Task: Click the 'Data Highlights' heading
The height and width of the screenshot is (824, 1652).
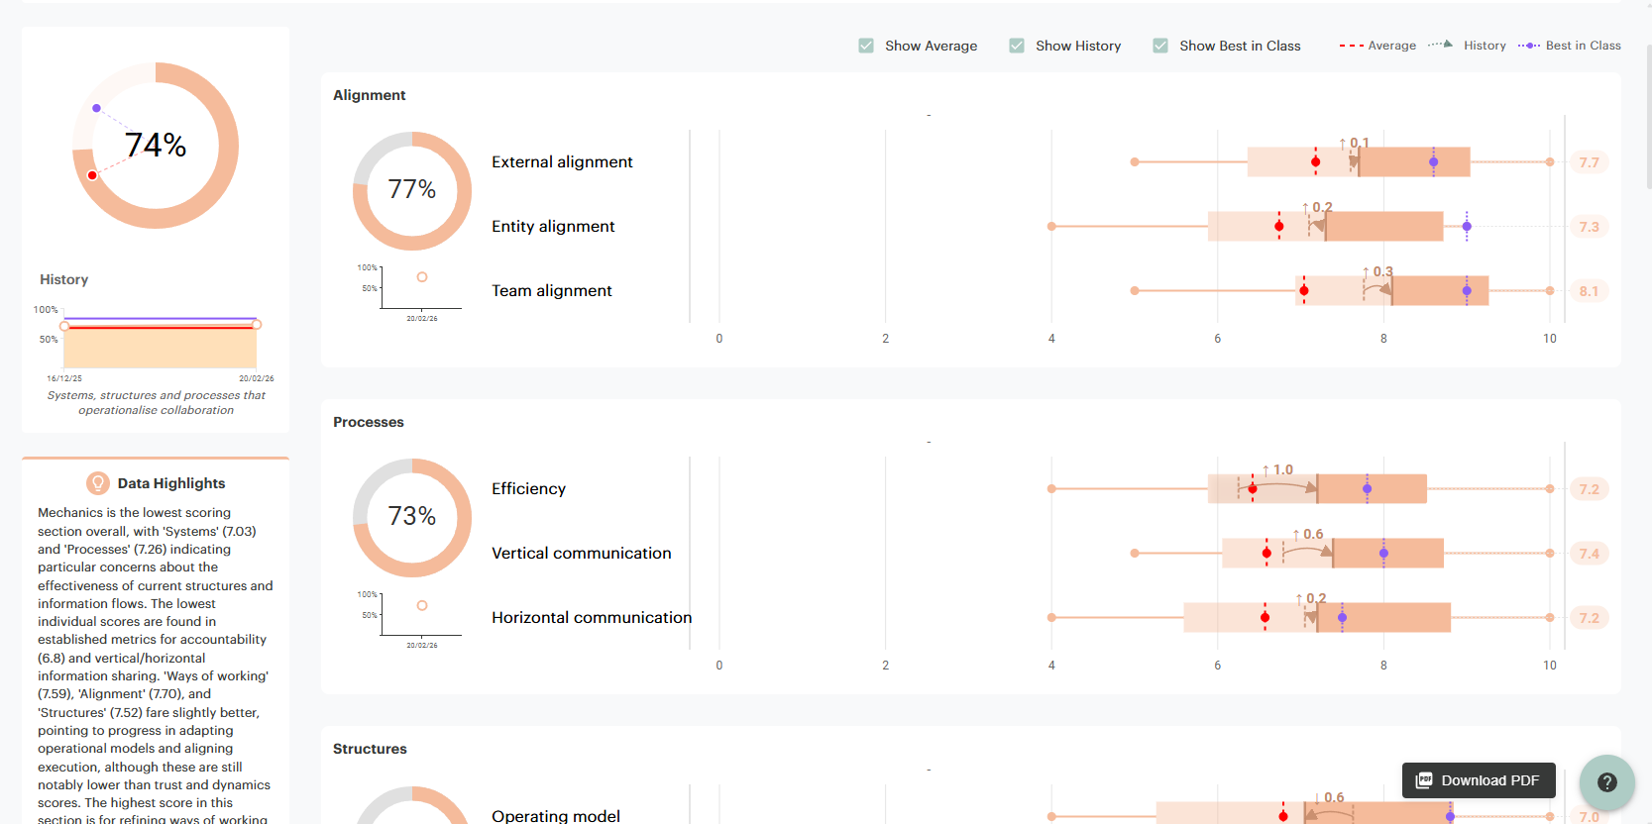Action: 171,483
